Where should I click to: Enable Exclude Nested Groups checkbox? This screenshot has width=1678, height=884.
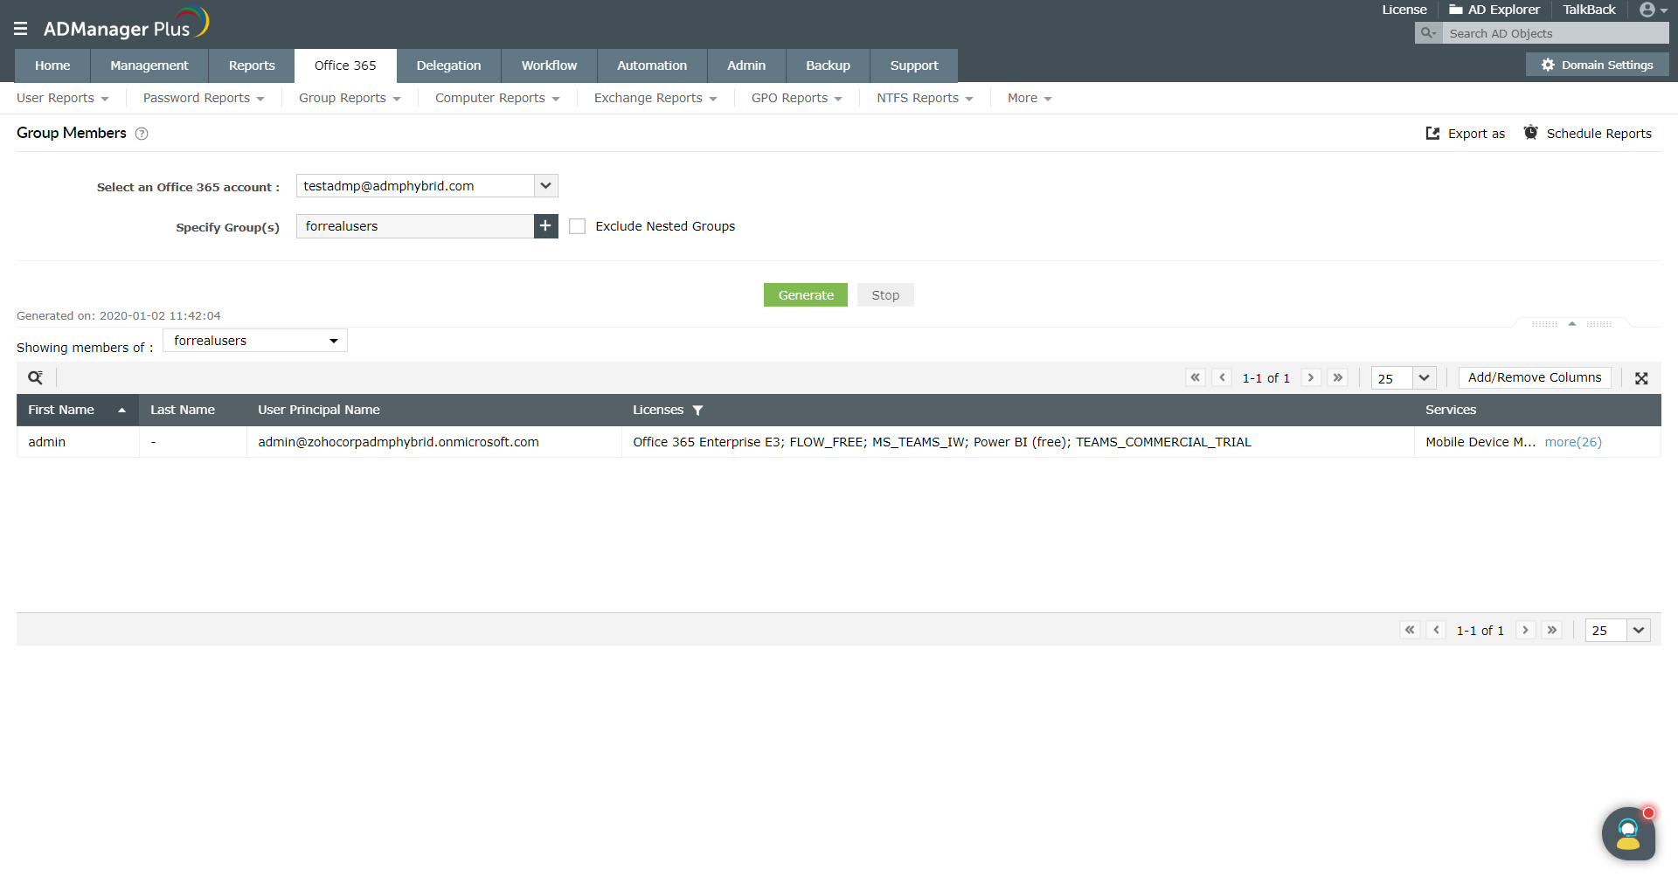coord(577,226)
